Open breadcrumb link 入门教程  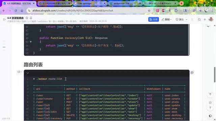tap(32, 21)
